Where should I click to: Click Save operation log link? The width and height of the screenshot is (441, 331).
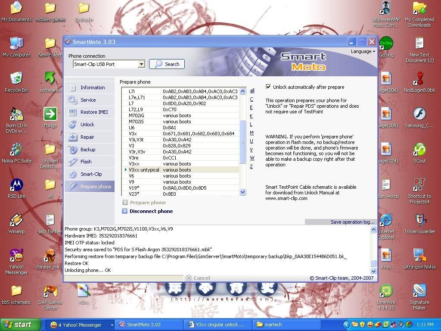click(x=353, y=222)
